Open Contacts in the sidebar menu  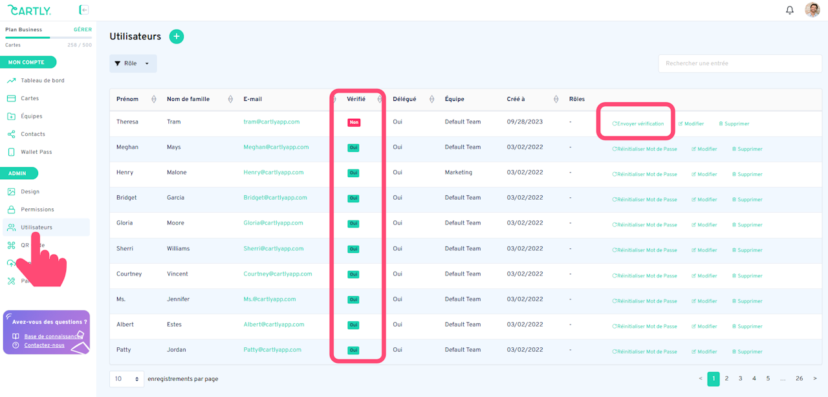click(x=33, y=134)
